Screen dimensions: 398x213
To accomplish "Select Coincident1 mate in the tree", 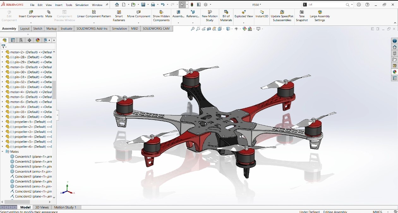I will [31, 177].
